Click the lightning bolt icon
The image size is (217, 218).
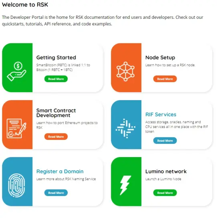125,185
